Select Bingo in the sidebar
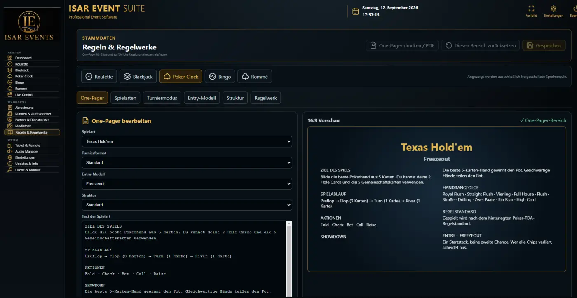This screenshot has width=577, height=298. pyautogui.click(x=32, y=82)
